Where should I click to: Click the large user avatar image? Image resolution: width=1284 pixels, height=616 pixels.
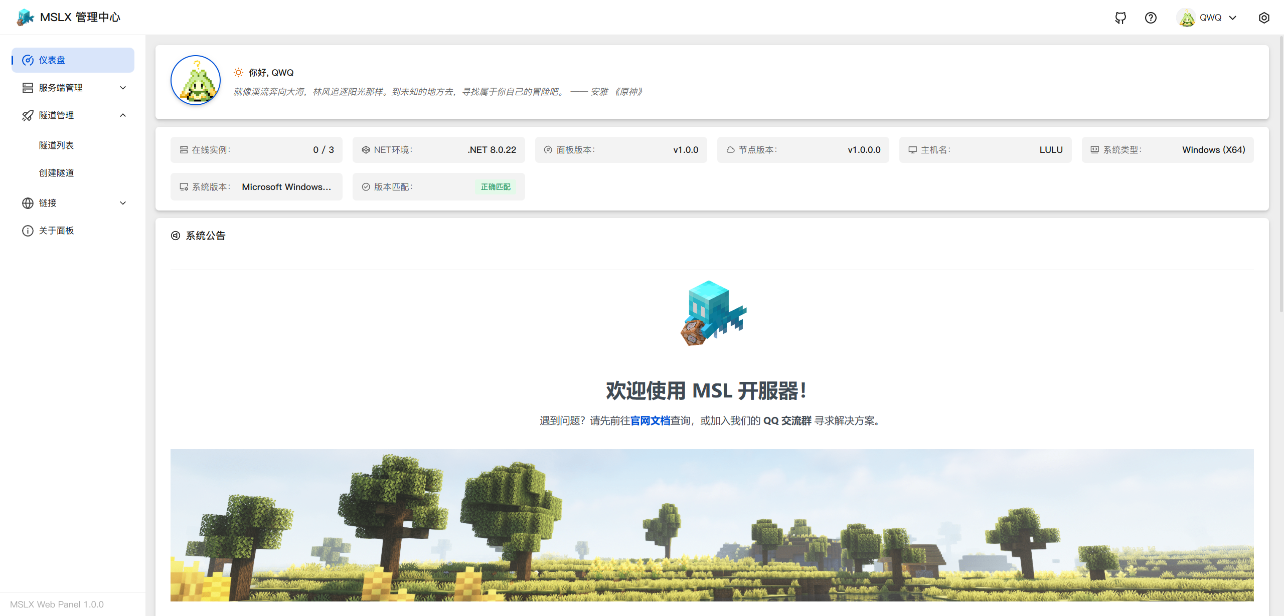tap(196, 80)
